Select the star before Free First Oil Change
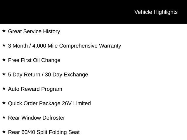Viewport: 187px width, 140px height. click(4, 60)
